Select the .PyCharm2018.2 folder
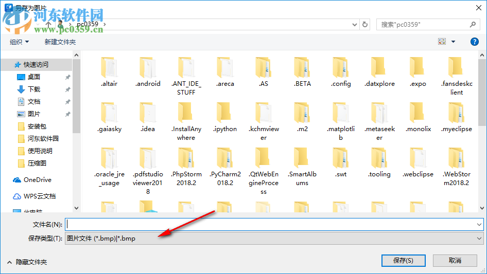Image resolution: width=487 pixels, height=274 pixels. [225, 167]
